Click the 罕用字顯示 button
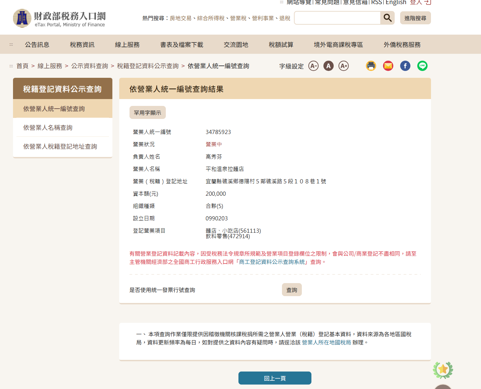 coord(148,112)
